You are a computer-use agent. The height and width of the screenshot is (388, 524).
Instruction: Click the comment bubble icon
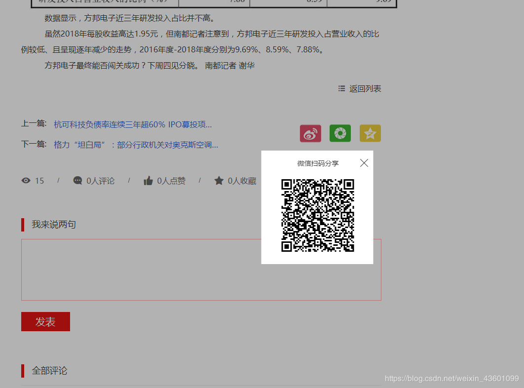point(77,181)
